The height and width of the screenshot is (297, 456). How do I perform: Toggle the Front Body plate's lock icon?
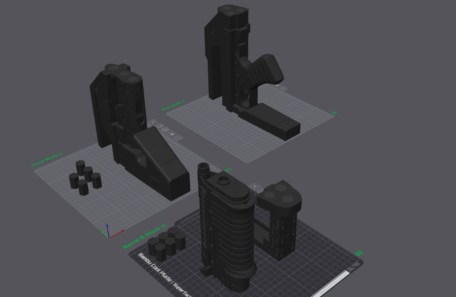(x=171, y=134)
